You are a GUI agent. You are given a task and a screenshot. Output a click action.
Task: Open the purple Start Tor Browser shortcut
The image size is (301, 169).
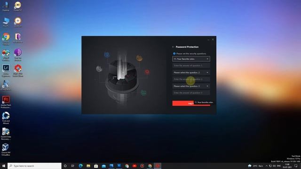(18, 55)
